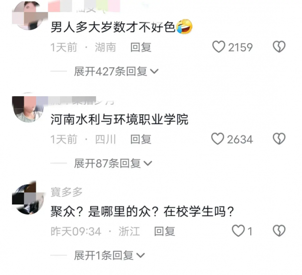
Task: Reply to the comment posted 昨天09:34
Action: pyautogui.click(x=165, y=231)
